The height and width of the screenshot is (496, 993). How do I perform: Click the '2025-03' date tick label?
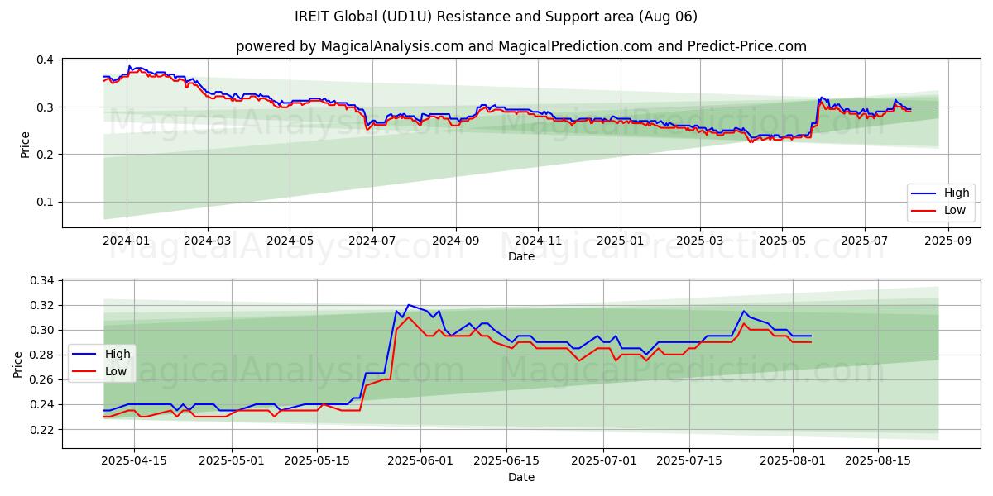tap(701, 241)
